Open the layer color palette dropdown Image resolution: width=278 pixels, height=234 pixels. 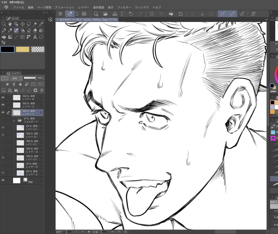point(5,78)
